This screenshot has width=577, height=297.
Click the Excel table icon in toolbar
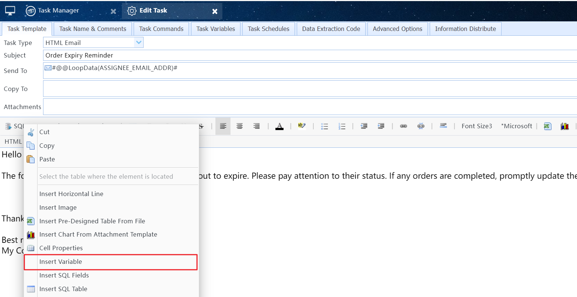(x=548, y=126)
